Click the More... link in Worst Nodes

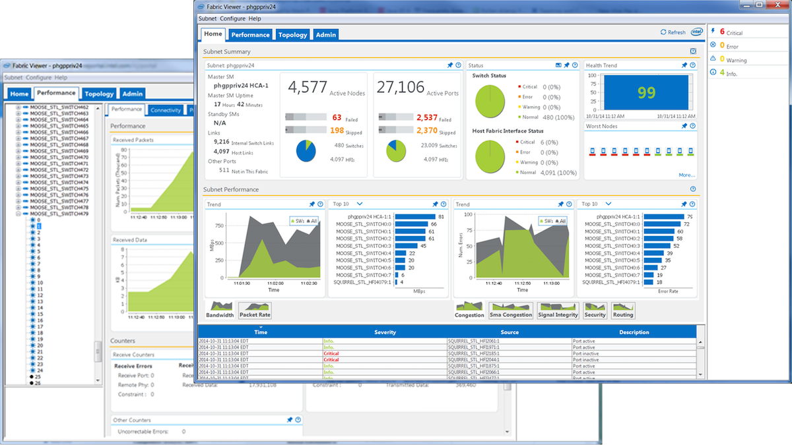tap(686, 175)
